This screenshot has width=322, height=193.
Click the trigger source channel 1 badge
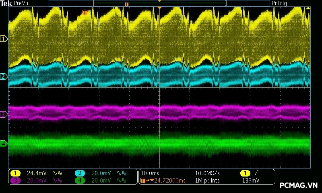click(245, 173)
